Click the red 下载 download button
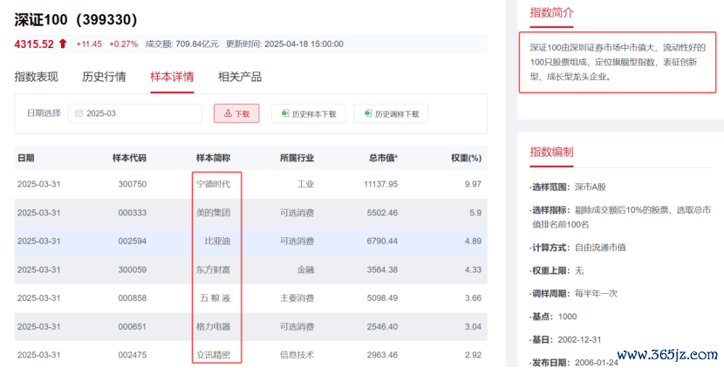 (x=236, y=113)
